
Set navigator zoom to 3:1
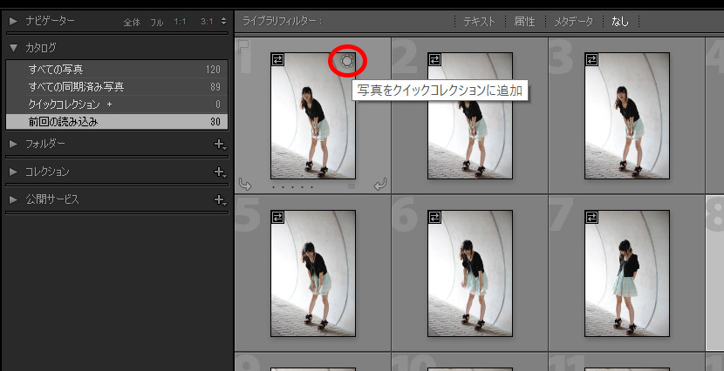click(207, 22)
